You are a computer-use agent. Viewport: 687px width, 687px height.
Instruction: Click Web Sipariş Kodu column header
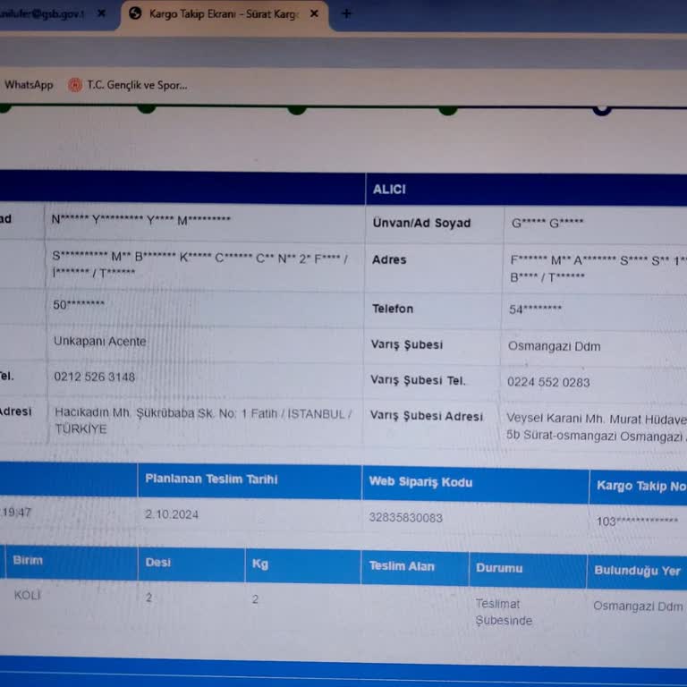click(x=420, y=482)
